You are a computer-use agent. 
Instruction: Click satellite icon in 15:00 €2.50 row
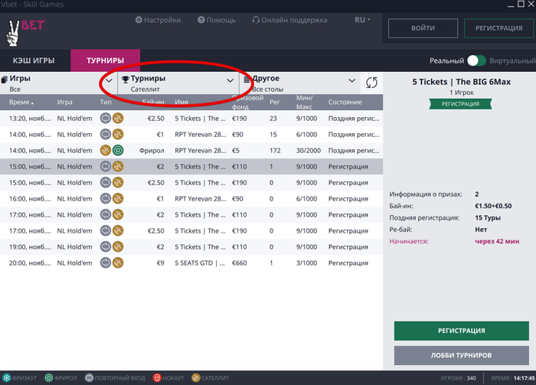[118, 182]
